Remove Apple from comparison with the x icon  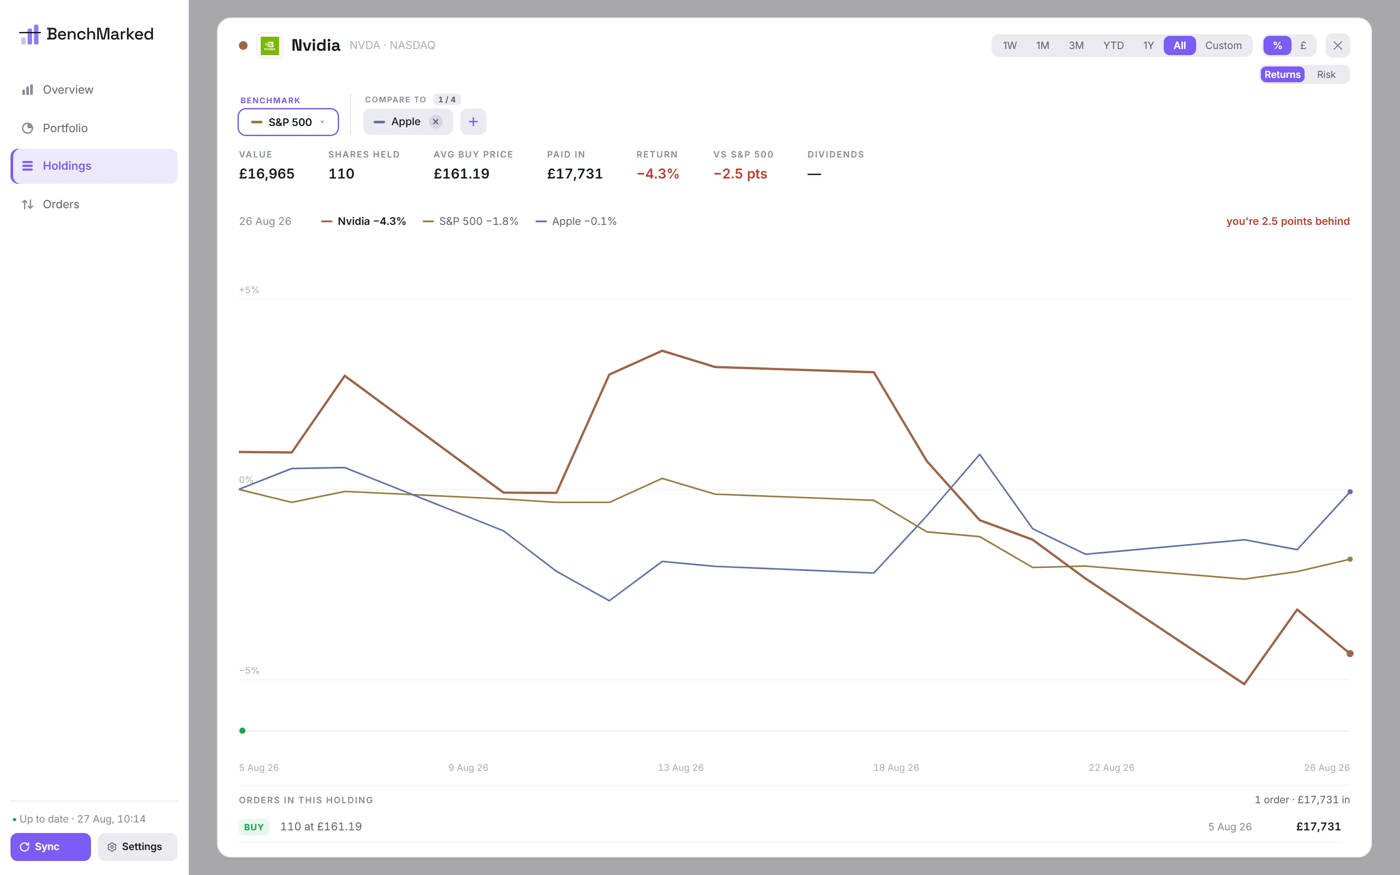[436, 122]
